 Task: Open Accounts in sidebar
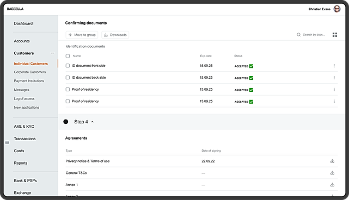(22, 41)
